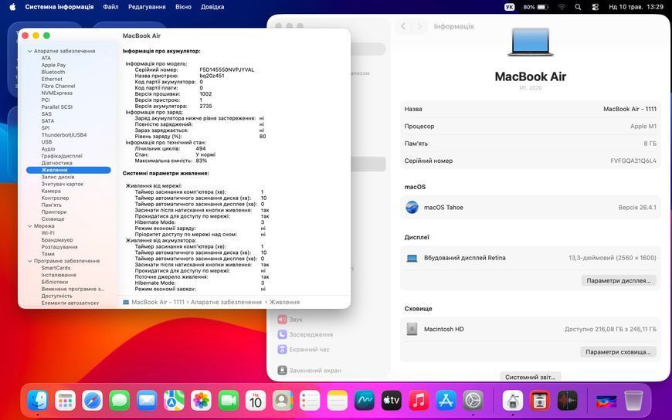Open the Редагування menu
Viewport: 672px width, 420px height.
pyautogui.click(x=147, y=7)
